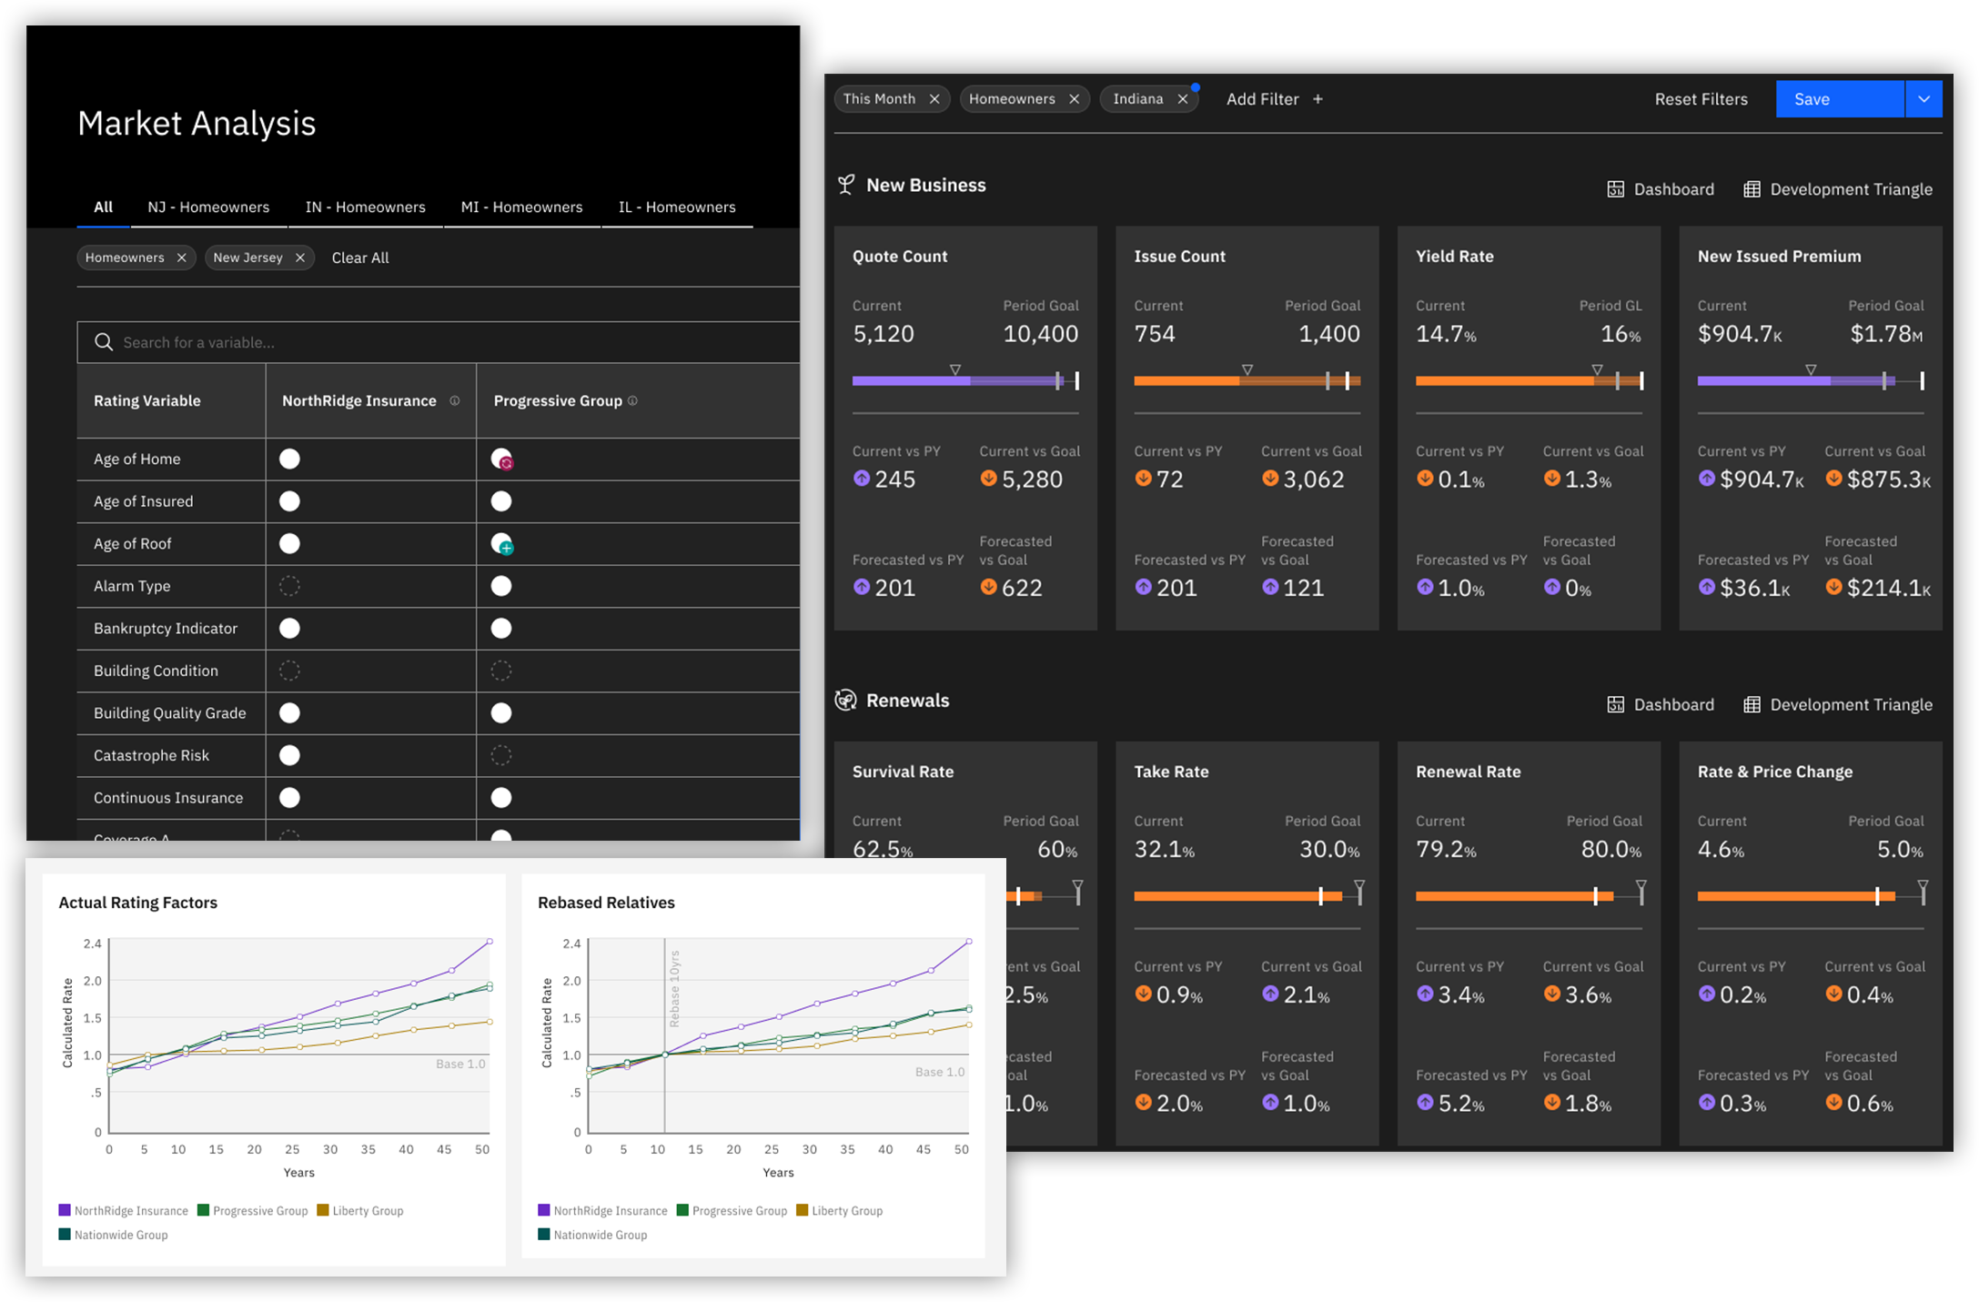Click Reset Filters
The height and width of the screenshot is (1302, 1979).
click(x=1701, y=99)
